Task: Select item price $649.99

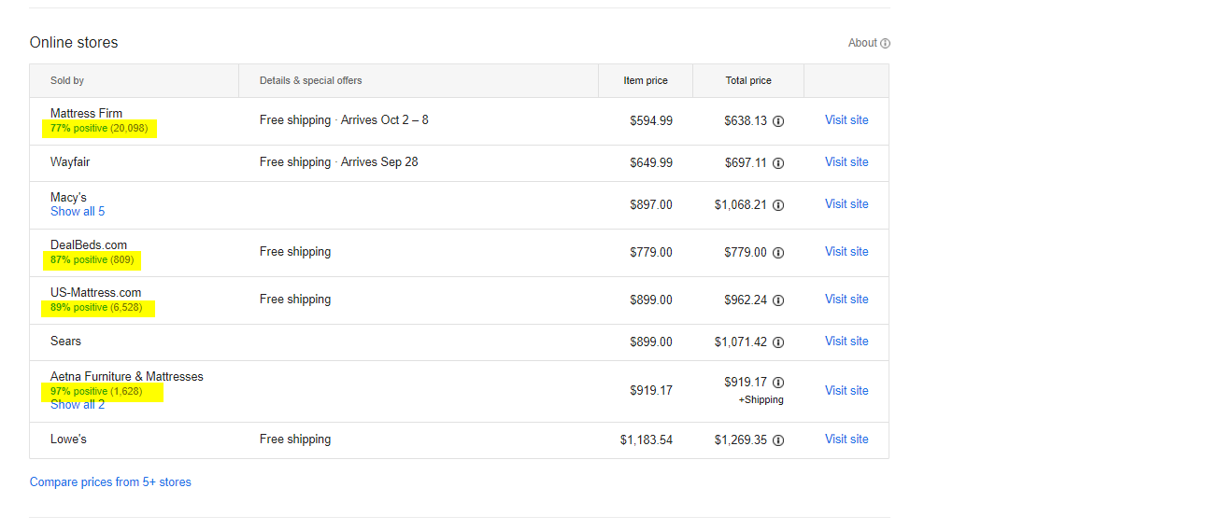Action: click(x=651, y=162)
